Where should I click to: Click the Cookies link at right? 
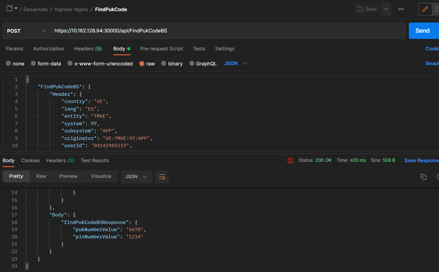[x=432, y=49]
